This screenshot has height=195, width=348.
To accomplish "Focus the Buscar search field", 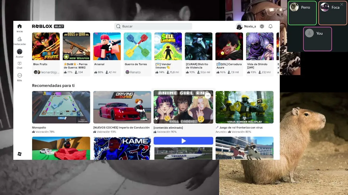I will click(153, 26).
